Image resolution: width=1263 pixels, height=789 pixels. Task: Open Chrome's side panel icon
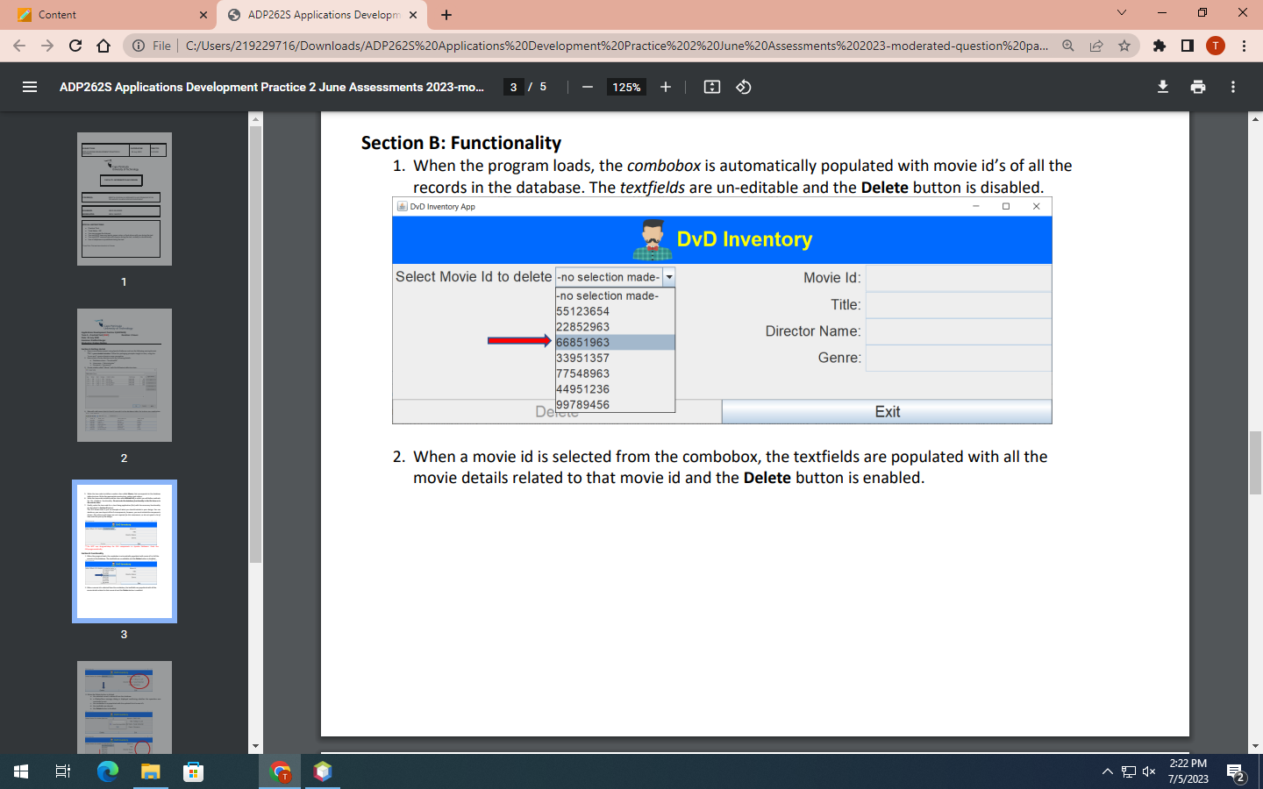1186,44
